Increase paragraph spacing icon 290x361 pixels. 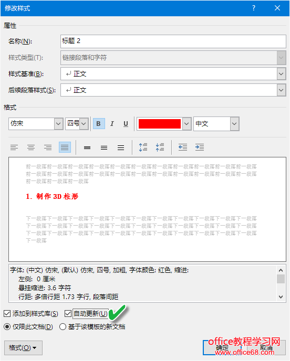(x=143, y=147)
